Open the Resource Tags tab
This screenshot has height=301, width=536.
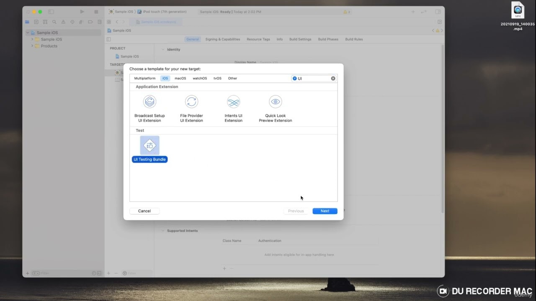258,39
